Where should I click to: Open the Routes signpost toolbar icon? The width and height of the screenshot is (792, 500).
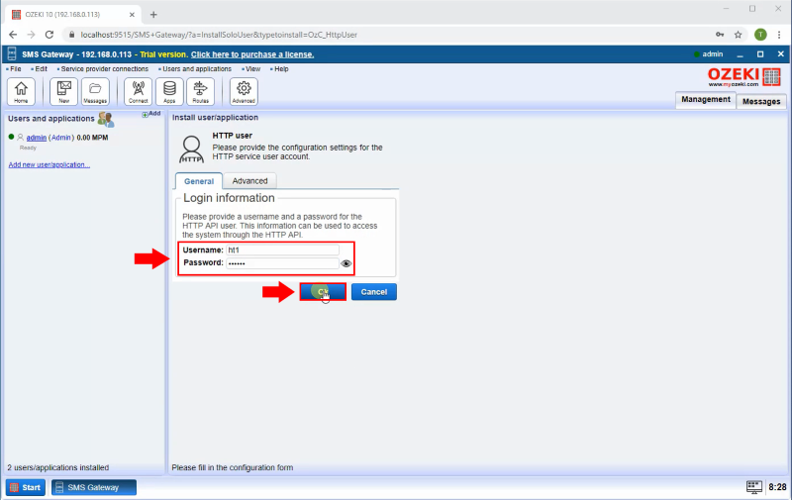[201, 91]
